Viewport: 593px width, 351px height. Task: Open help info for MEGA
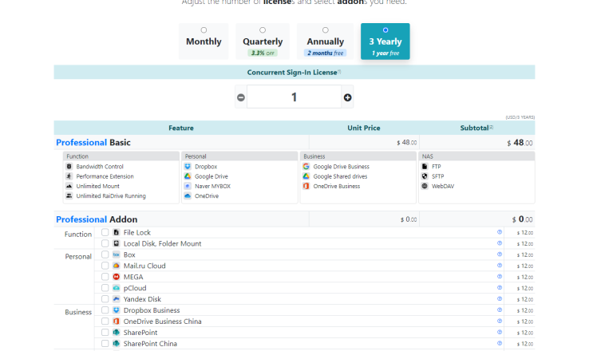tap(500, 277)
